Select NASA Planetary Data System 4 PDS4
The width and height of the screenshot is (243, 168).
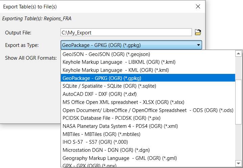tap(148, 126)
